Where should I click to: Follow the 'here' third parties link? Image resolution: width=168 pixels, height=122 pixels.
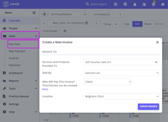(45, 89)
